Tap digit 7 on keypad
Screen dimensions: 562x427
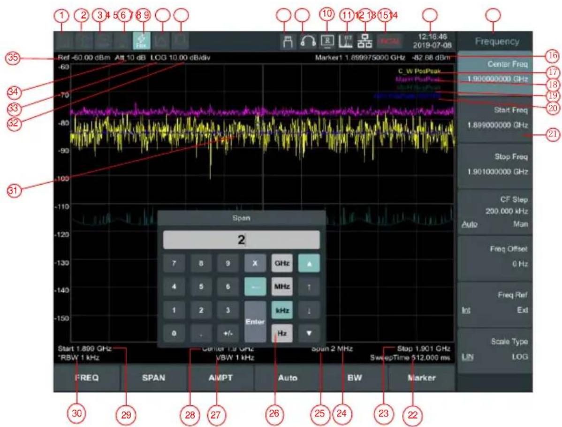[174, 264]
